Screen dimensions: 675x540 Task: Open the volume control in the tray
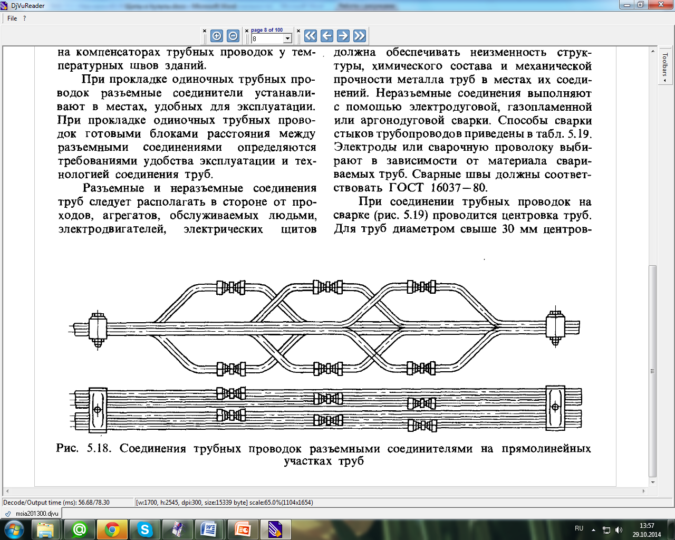point(619,530)
